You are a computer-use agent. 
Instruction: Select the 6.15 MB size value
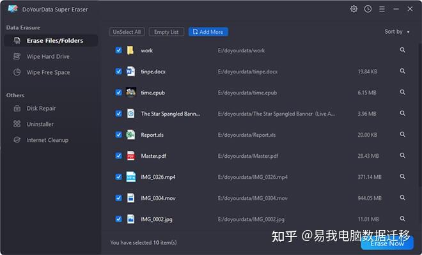[367, 93]
